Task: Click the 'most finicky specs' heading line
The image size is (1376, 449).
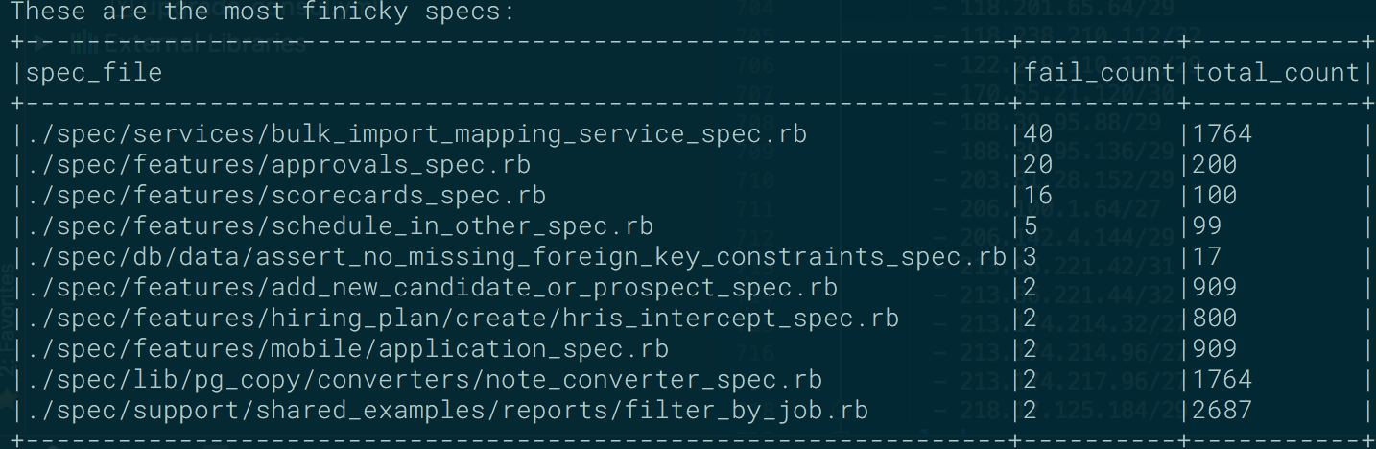Action: (x=262, y=12)
